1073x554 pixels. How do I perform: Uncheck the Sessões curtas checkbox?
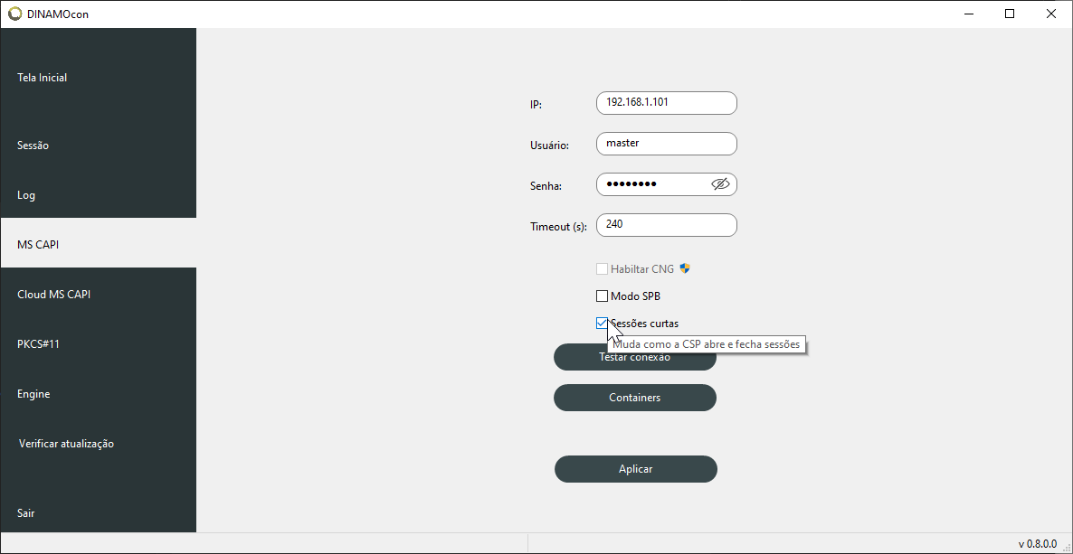coord(603,324)
